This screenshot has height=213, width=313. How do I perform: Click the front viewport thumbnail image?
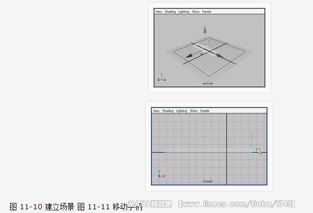[x=209, y=146]
